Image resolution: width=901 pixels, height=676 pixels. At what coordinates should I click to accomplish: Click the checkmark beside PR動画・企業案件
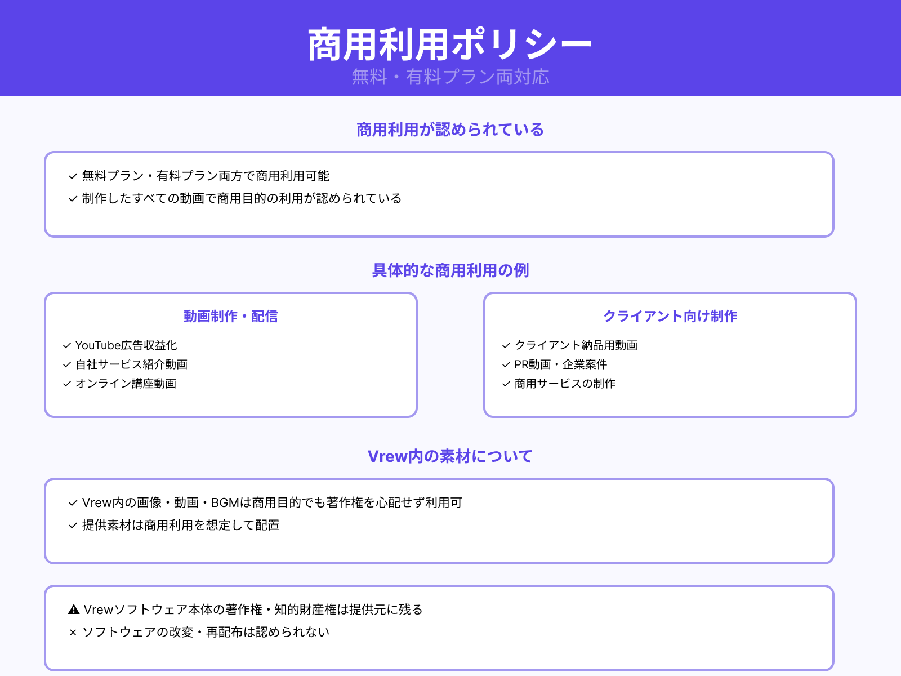tap(505, 365)
